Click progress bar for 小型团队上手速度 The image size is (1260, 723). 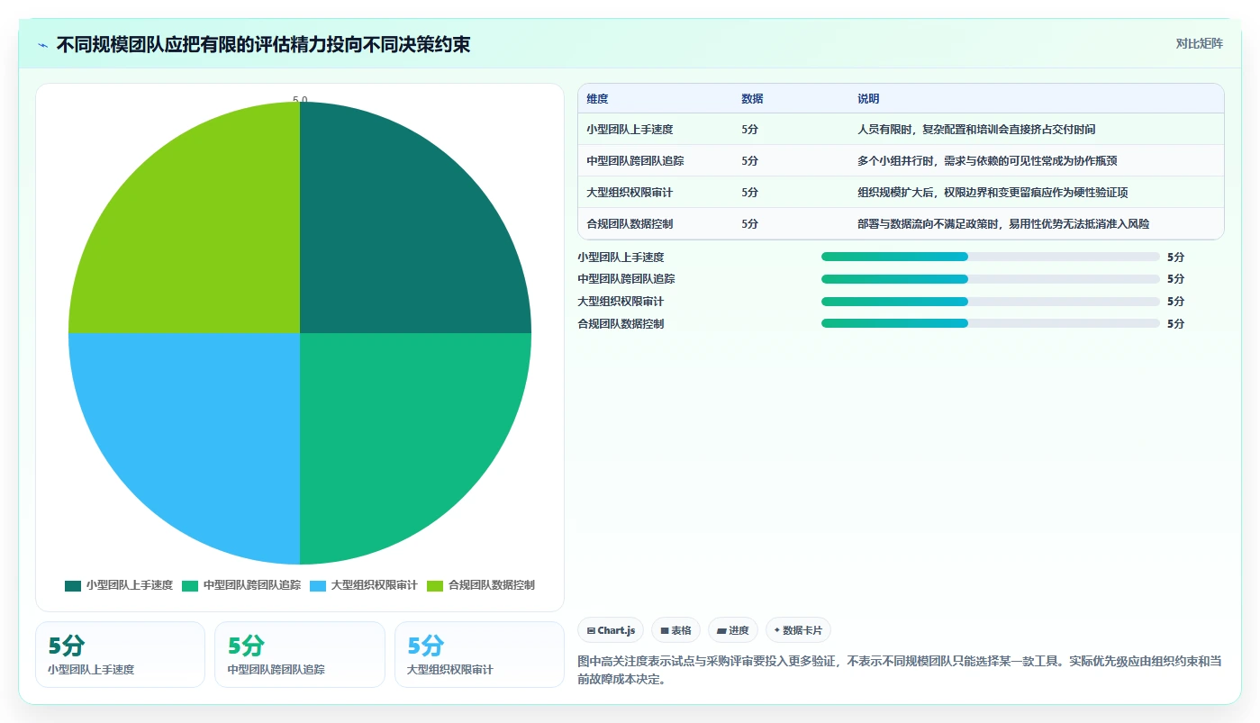(991, 257)
